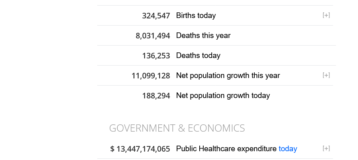358x160 pixels.
Task: Click the Public Healthcare expenditure text
Action: pyautogui.click(x=226, y=149)
